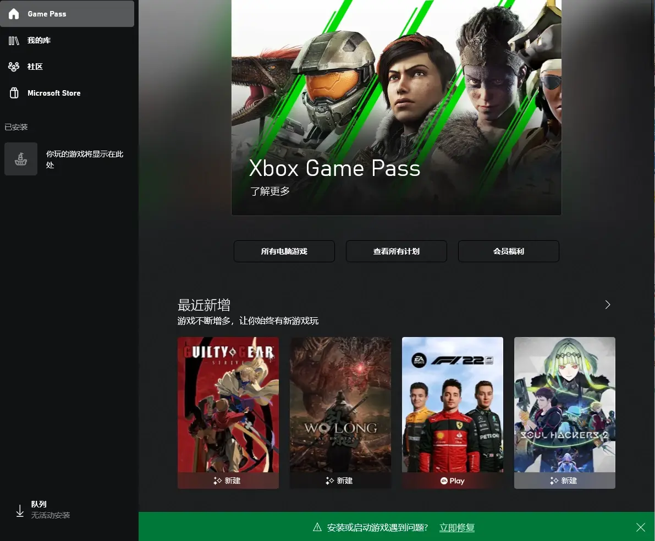This screenshot has height=541, width=655.
Task: Open the Microsoft Store bag icon
Action: [14, 93]
